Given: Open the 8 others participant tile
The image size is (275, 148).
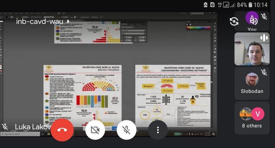Looking at the screenshot, I should [252, 118].
